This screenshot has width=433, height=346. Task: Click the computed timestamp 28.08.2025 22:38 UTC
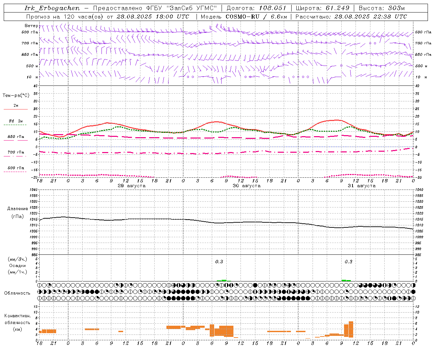(370, 17)
